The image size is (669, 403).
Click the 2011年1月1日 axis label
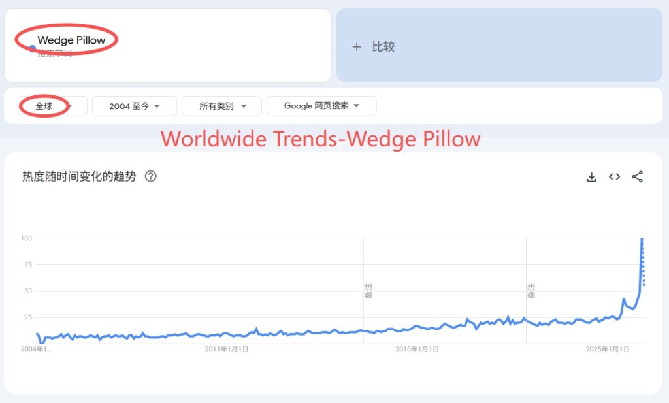pyautogui.click(x=227, y=349)
